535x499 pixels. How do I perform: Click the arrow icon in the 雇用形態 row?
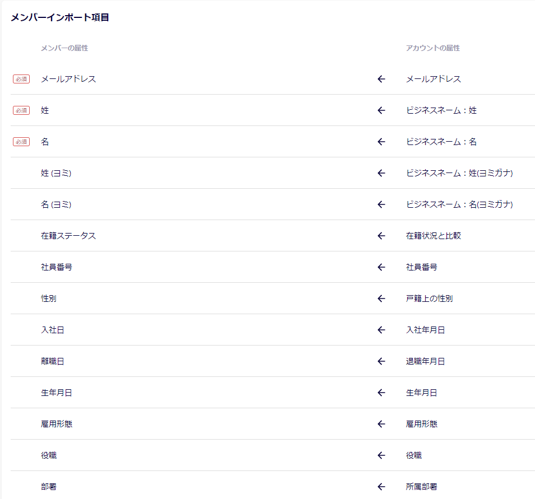click(x=381, y=424)
